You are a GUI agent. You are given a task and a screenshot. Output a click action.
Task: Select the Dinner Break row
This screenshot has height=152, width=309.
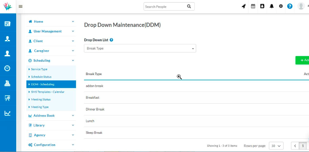click(196, 109)
